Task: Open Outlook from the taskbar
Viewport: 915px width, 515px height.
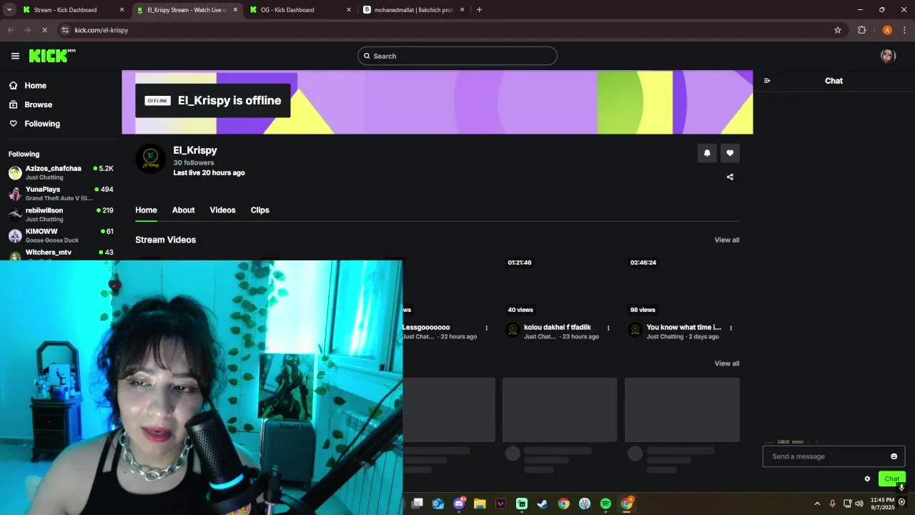Action: pyautogui.click(x=437, y=504)
